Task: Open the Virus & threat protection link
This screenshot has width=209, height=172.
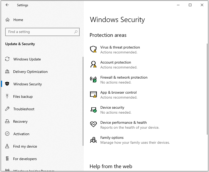Action: coord(120,47)
